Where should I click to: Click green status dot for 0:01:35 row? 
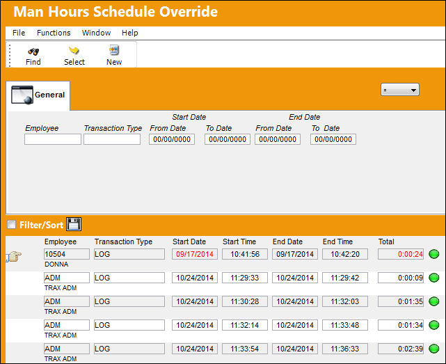pyautogui.click(x=433, y=301)
